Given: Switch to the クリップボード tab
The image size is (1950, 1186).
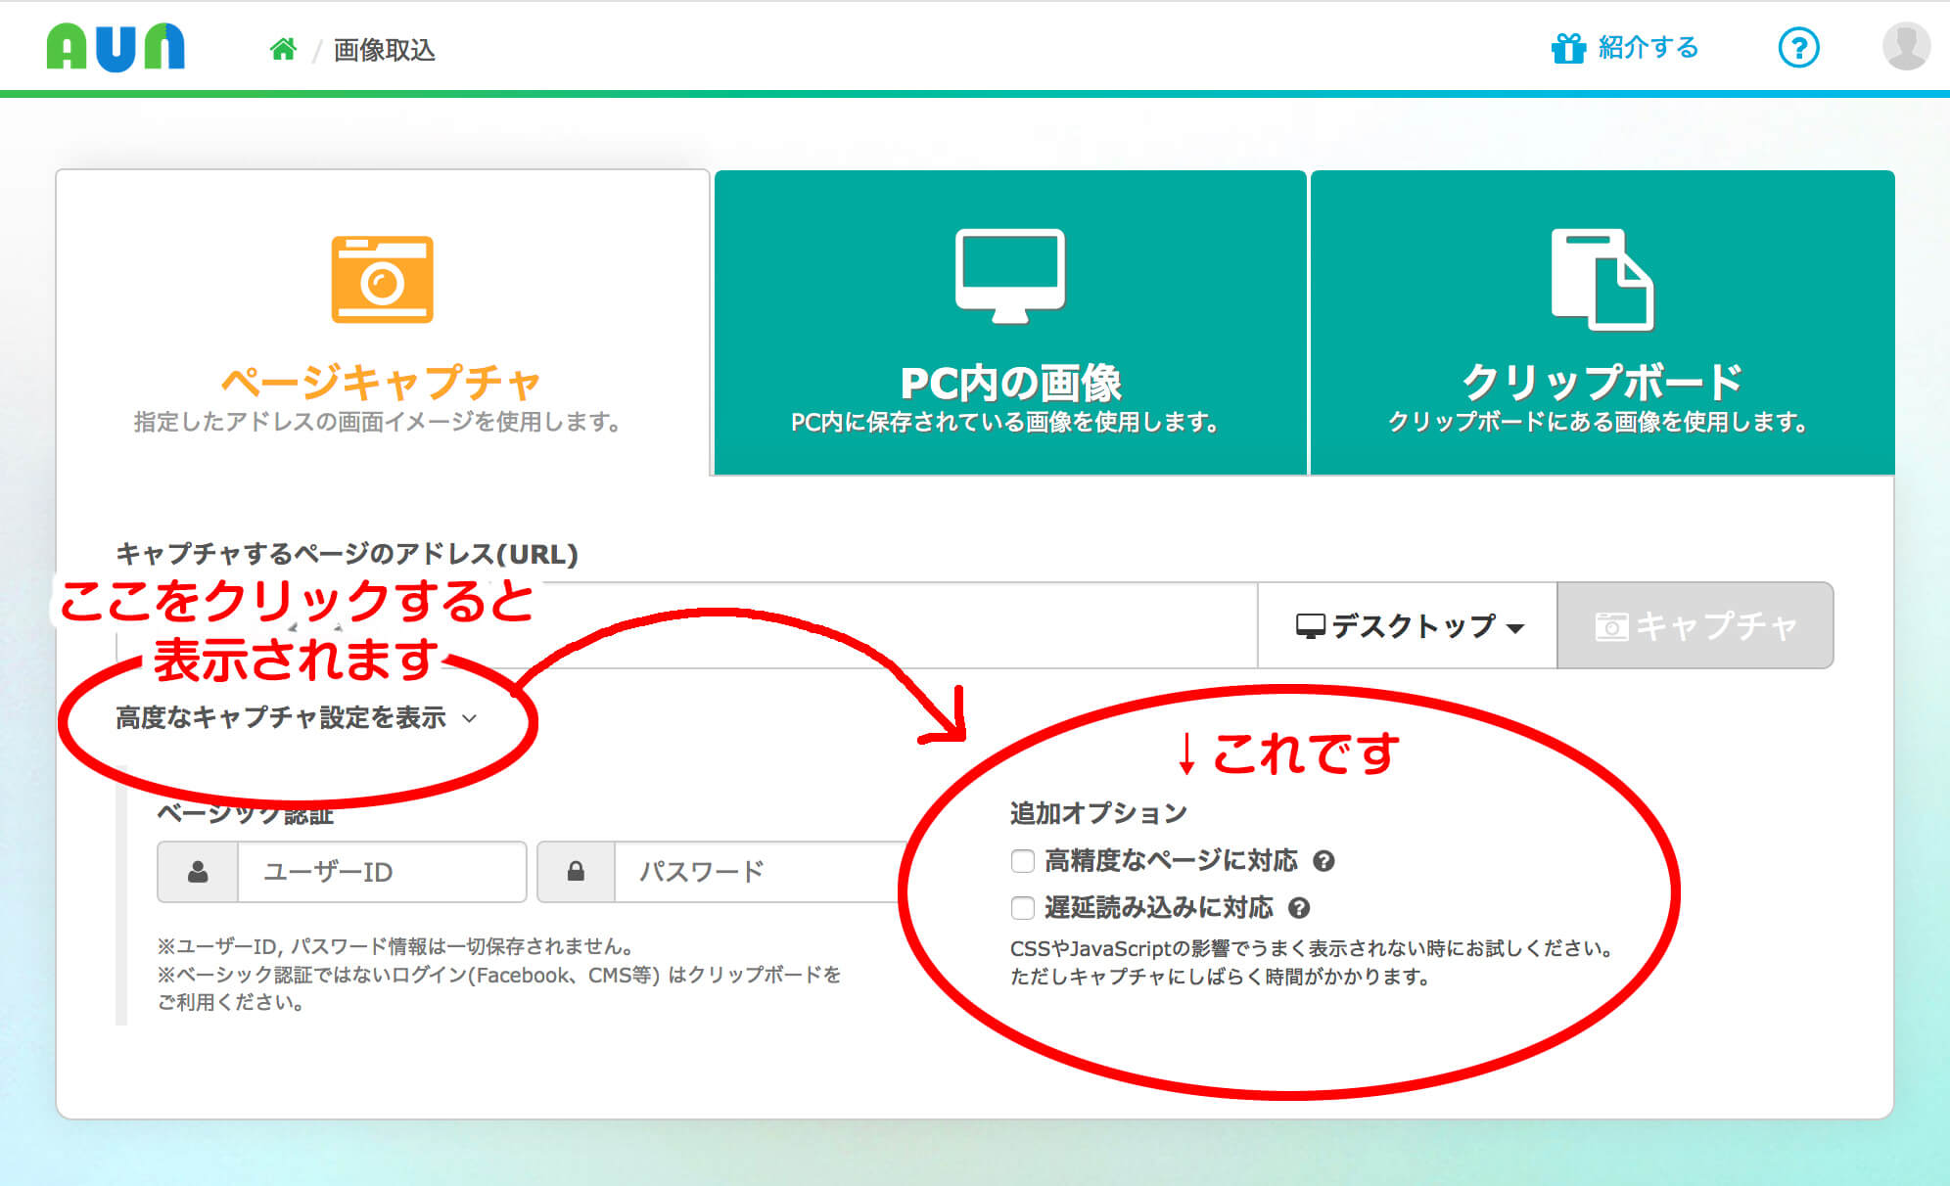Looking at the screenshot, I should [x=1602, y=323].
